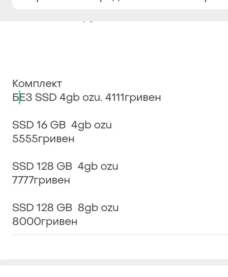Click the "Комплект" heading text

click(x=37, y=83)
